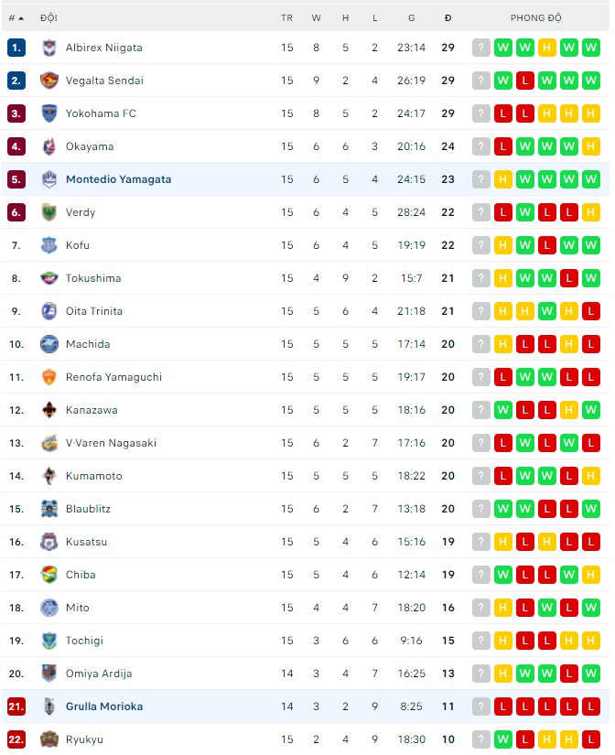Sort table by the Đ points column
The height and width of the screenshot is (755, 615).
coord(448,17)
